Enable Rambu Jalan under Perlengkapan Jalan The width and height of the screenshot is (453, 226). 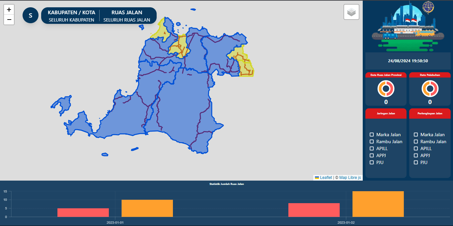(x=416, y=141)
